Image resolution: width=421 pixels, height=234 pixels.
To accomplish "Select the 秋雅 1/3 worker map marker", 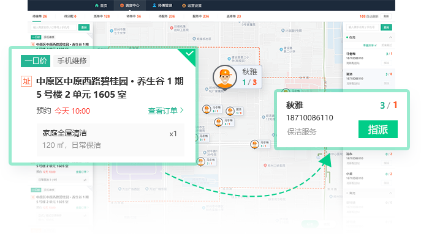I will pos(237,77).
